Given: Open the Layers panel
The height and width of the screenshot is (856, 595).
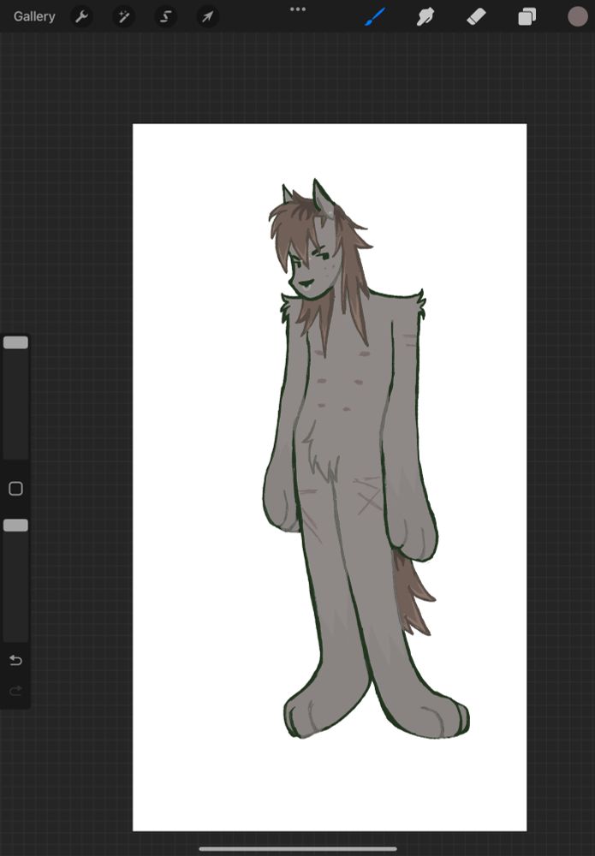Looking at the screenshot, I should pyautogui.click(x=527, y=17).
